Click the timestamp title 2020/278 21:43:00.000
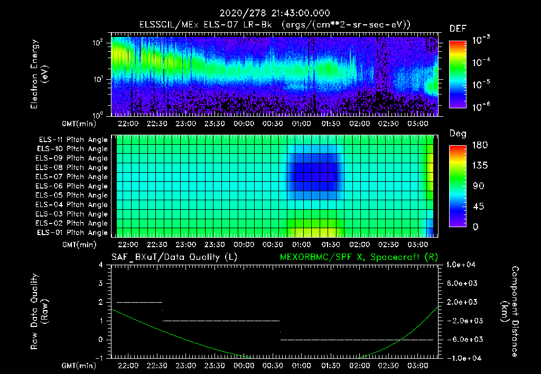Viewport: 541px width, 374px height. click(275, 13)
